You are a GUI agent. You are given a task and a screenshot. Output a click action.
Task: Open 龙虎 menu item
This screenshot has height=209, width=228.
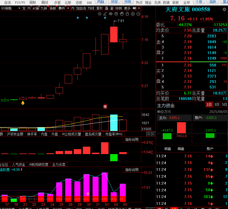157,2
